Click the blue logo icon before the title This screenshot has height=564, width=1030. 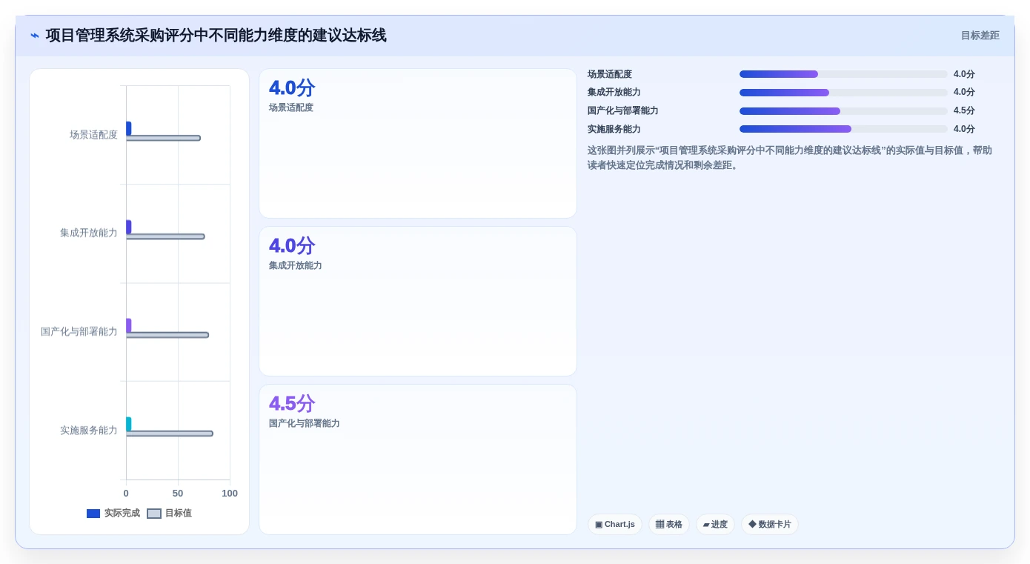coord(35,36)
